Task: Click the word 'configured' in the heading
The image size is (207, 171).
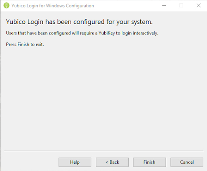Action: [89, 22]
